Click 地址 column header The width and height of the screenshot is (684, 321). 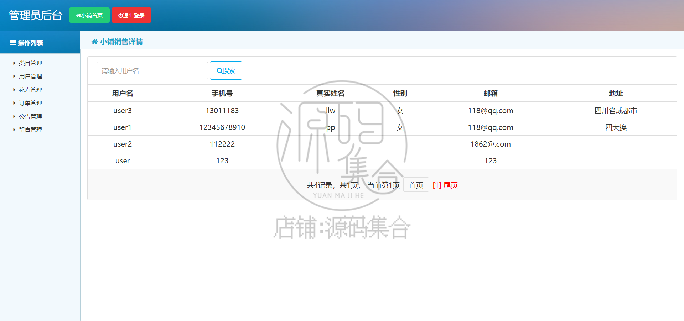[x=616, y=93]
